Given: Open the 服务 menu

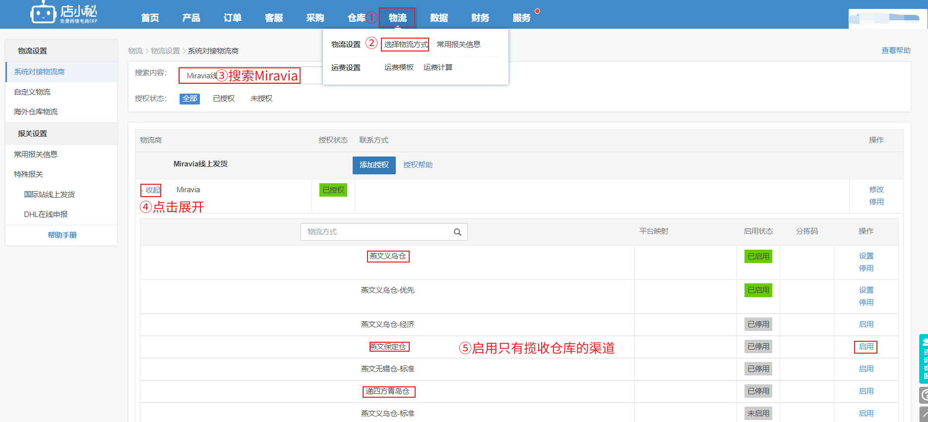Looking at the screenshot, I should click(x=522, y=18).
